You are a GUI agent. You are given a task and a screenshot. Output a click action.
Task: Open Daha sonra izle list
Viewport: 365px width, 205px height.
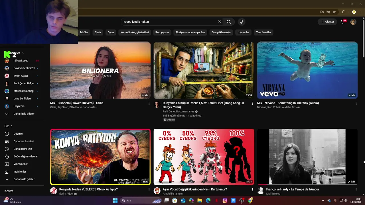click(x=22, y=149)
